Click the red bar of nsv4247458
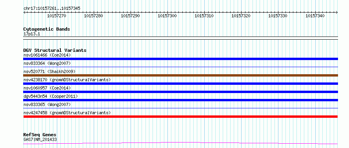 coord(180,117)
